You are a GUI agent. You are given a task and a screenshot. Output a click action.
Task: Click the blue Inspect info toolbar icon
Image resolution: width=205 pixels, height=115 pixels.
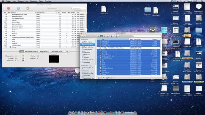(19, 8)
